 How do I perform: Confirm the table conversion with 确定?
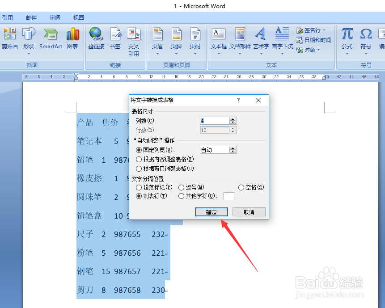click(211, 212)
